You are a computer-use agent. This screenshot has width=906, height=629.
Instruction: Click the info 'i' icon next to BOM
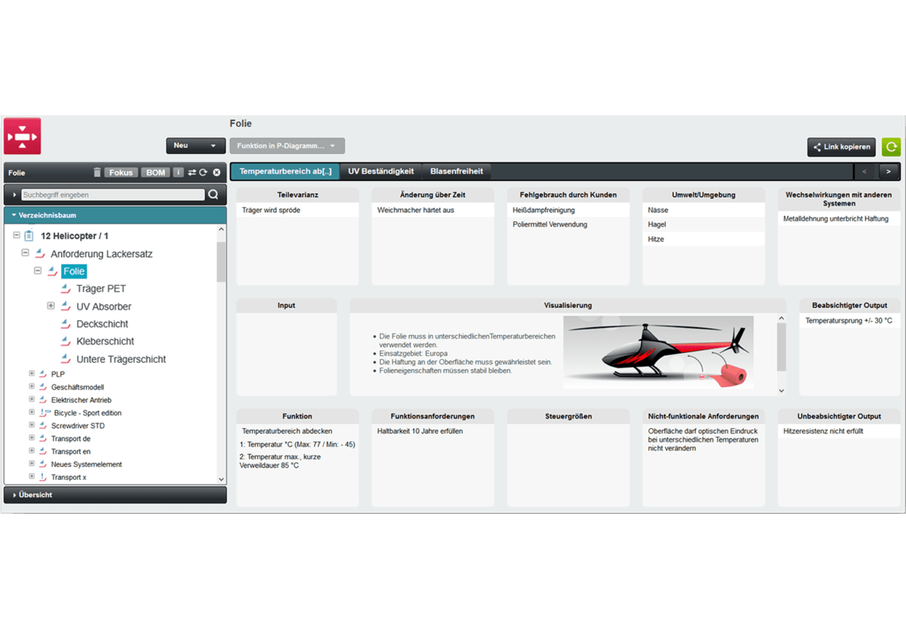tap(179, 172)
